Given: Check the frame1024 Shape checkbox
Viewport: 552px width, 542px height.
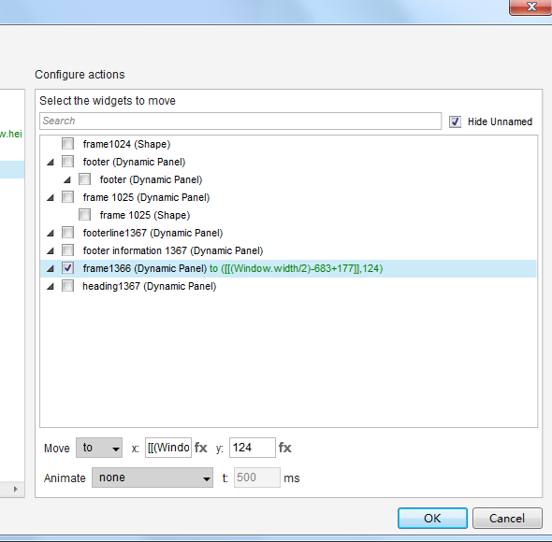Looking at the screenshot, I should (67, 144).
